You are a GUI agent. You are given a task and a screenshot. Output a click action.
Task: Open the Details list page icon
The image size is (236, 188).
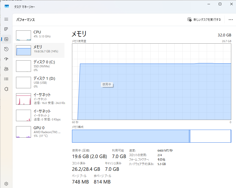pos(6,79)
